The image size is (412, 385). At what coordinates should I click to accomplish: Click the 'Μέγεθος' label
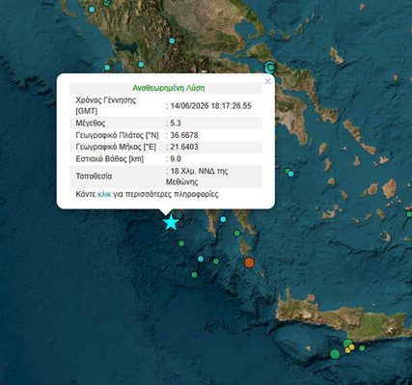(x=91, y=124)
